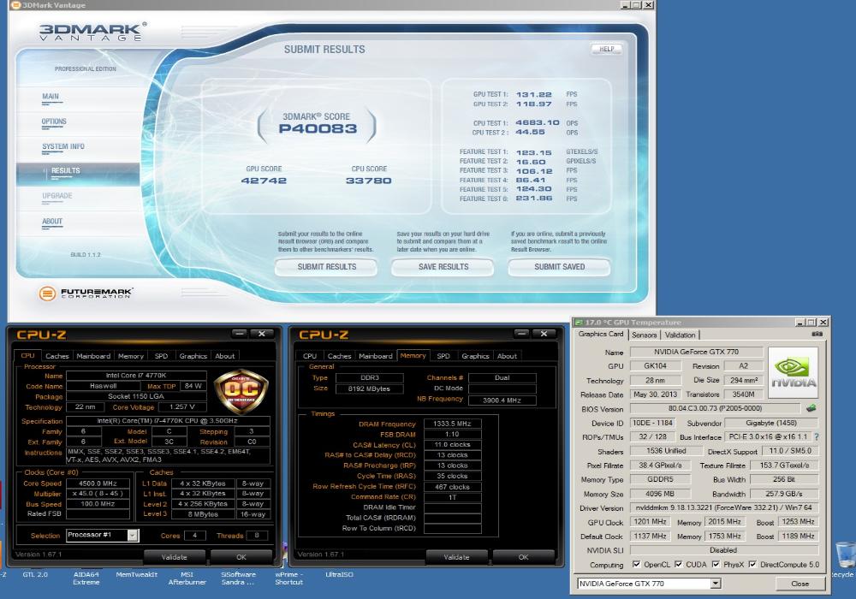
Task: Click the Close button in GPU-Z
Action: 800,584
